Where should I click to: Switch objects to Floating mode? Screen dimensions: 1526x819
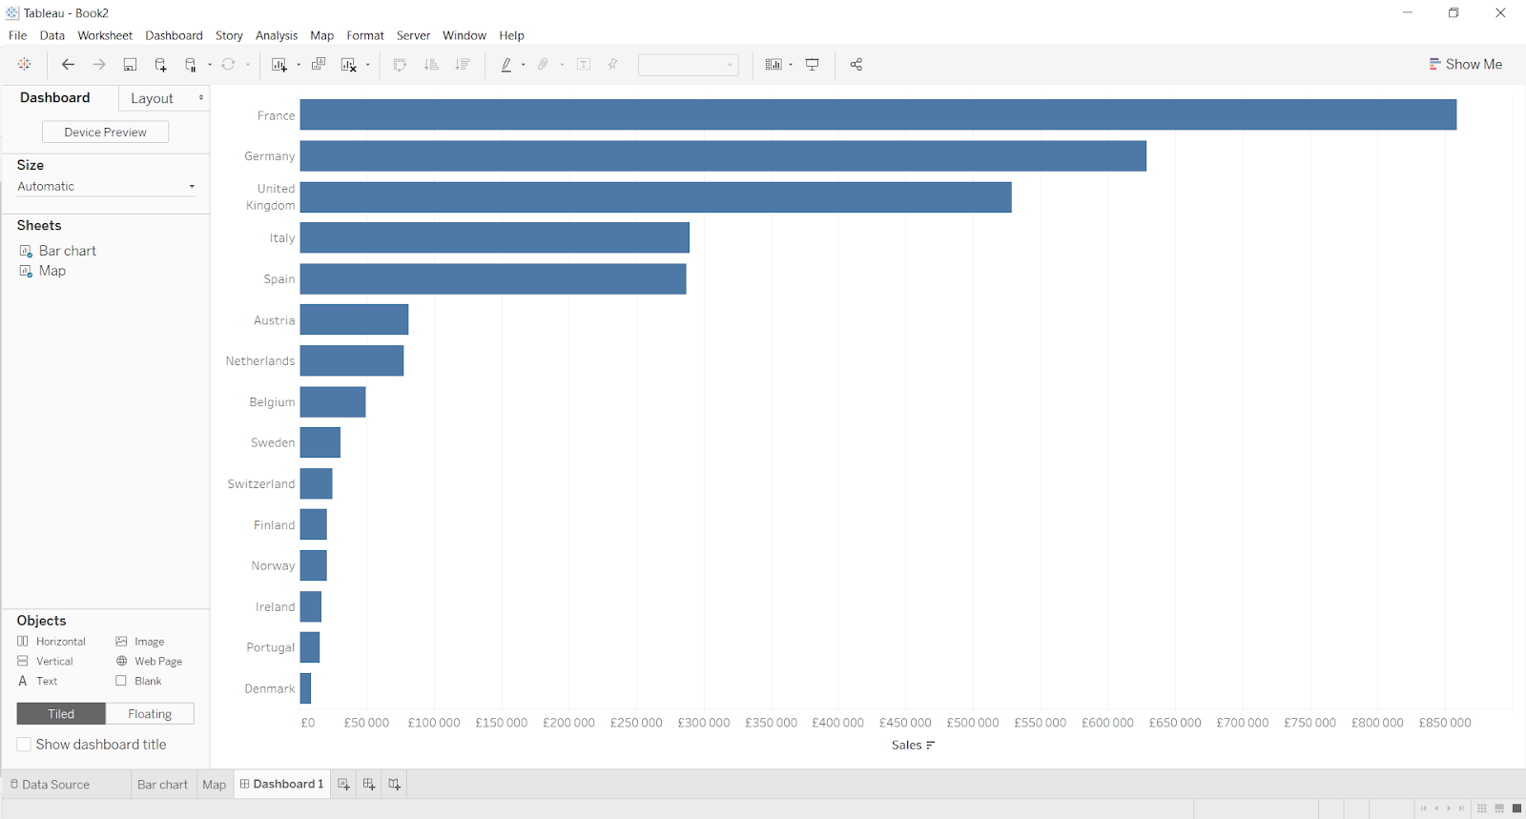coord(150,714)
